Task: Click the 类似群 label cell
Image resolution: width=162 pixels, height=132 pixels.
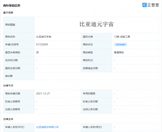Action: pos(19,76)
